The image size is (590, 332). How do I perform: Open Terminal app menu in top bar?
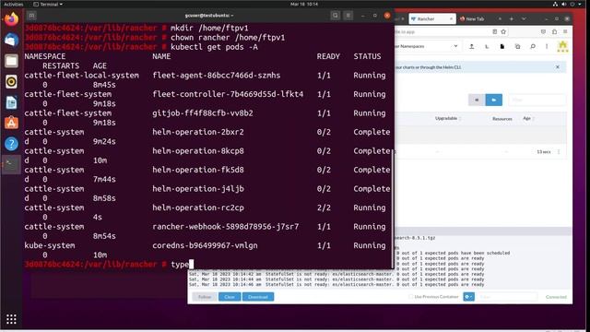[48, 4]
